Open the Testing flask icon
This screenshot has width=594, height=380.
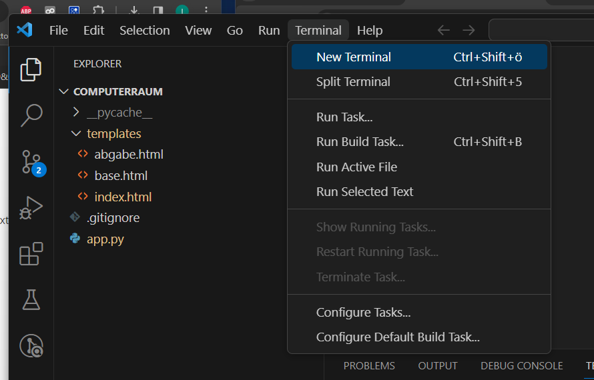[x=31, y=299]
